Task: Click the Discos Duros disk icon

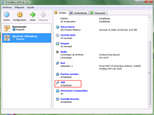Action: coord(58,27)
